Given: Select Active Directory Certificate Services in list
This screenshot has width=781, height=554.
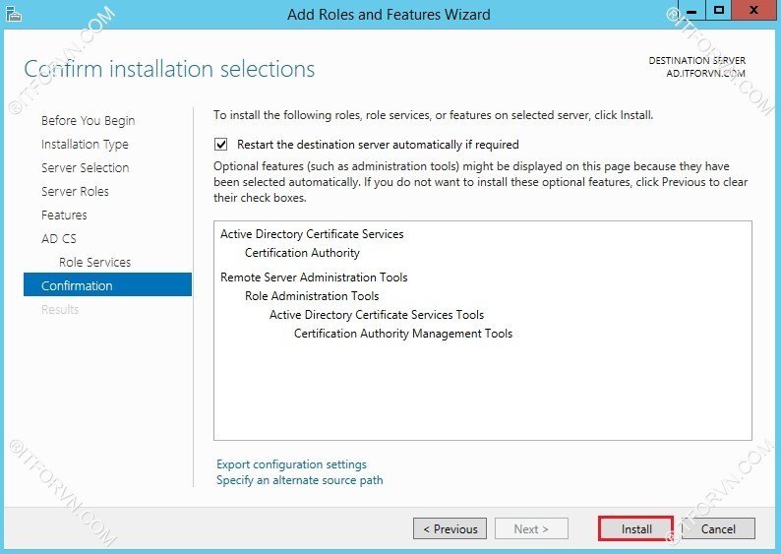Looking at the screenshot, I should pyautogui.click(x=312, y=234).
